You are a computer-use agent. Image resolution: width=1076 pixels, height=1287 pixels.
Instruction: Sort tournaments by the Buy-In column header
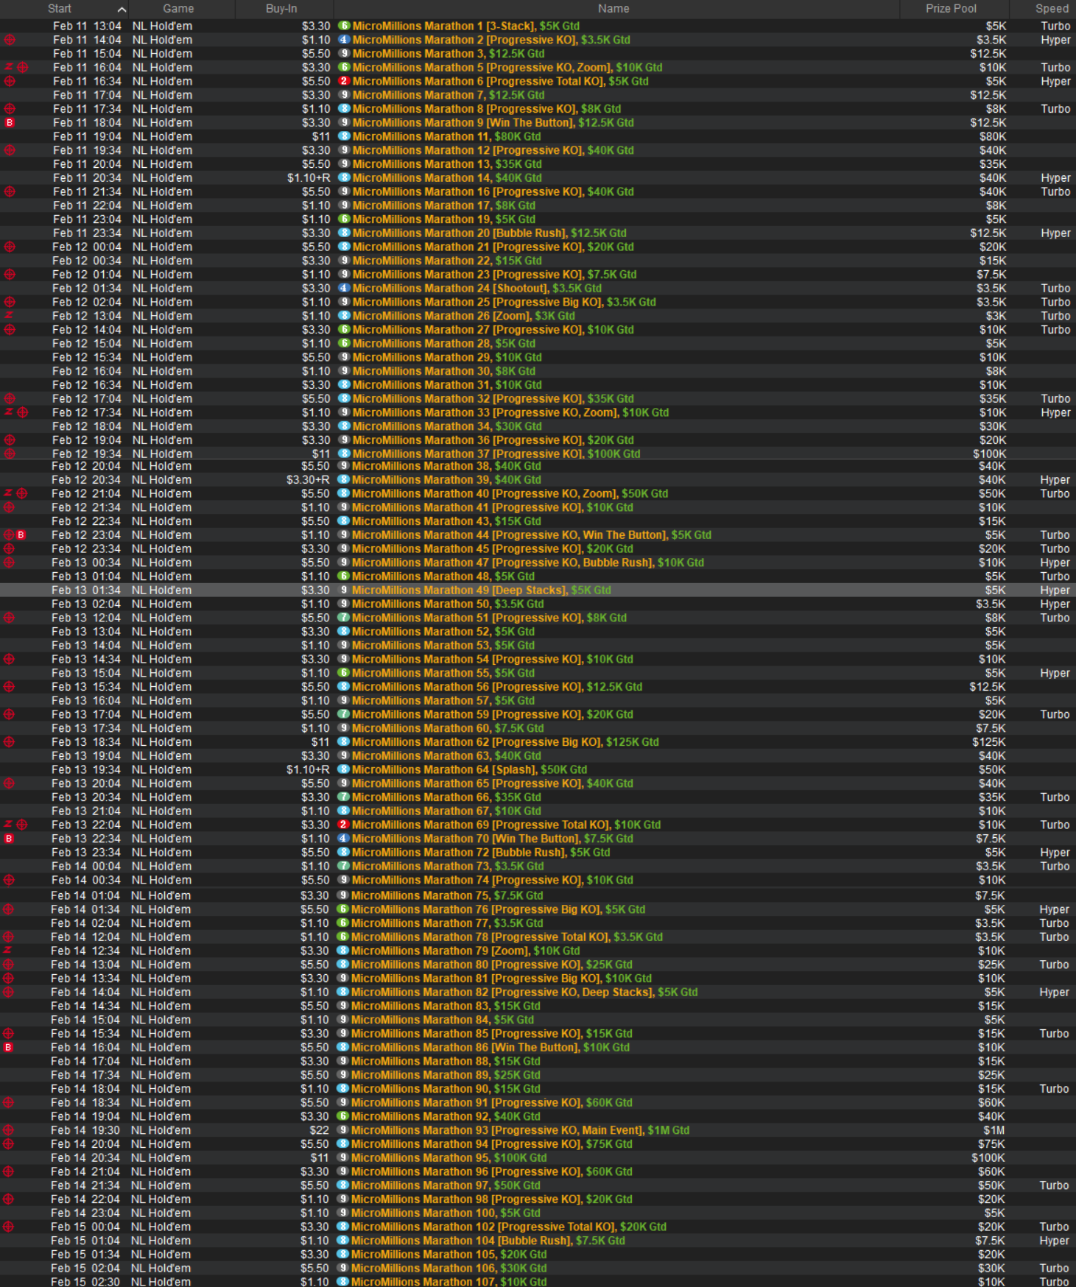pos(281,9)
